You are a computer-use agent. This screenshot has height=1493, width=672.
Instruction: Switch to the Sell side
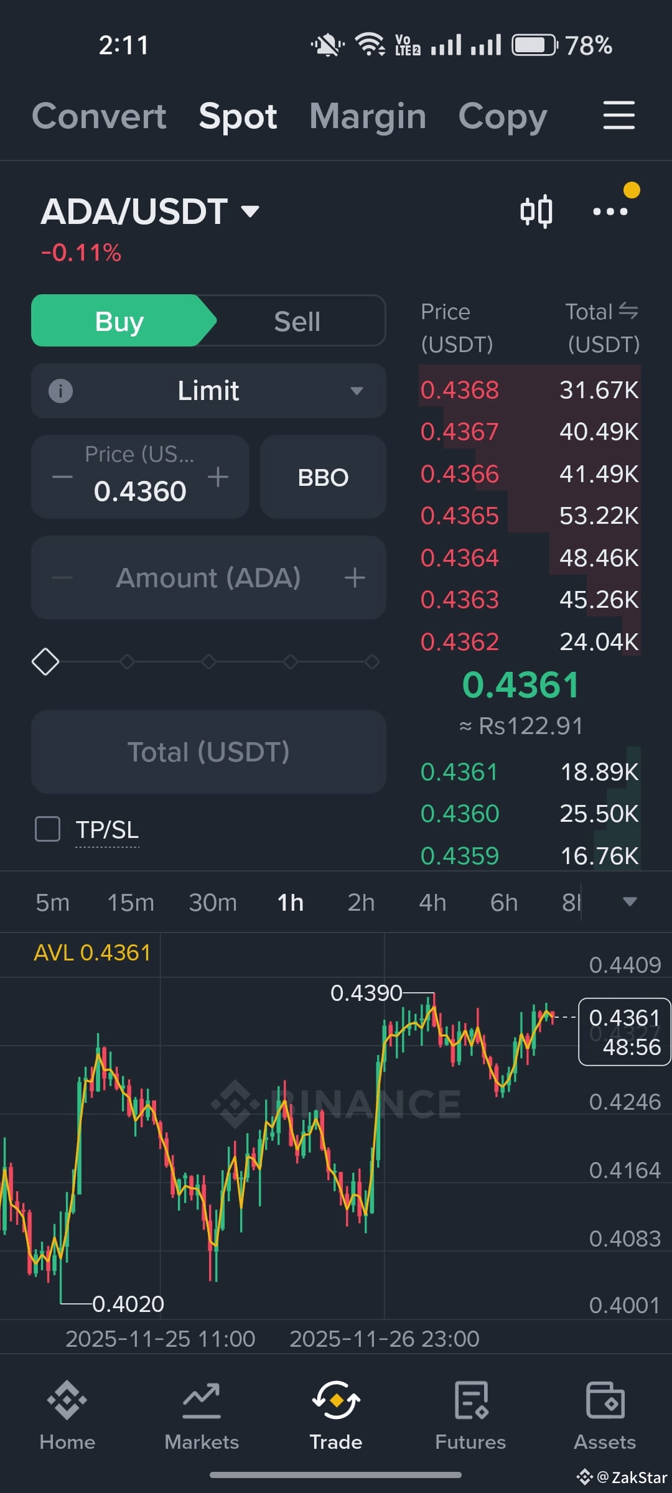297,321
